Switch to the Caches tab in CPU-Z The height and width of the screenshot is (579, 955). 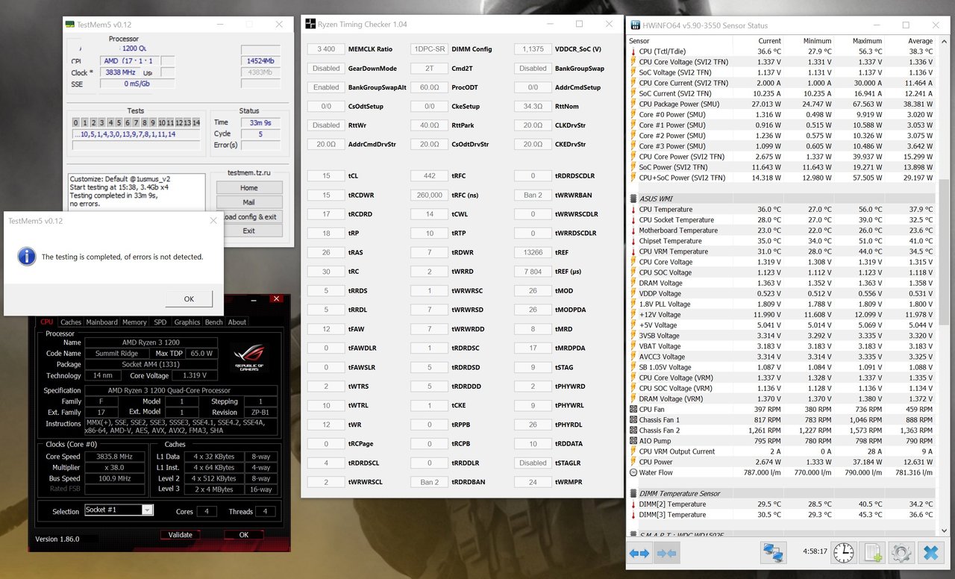pyautogui.click(x=71, y=322)
